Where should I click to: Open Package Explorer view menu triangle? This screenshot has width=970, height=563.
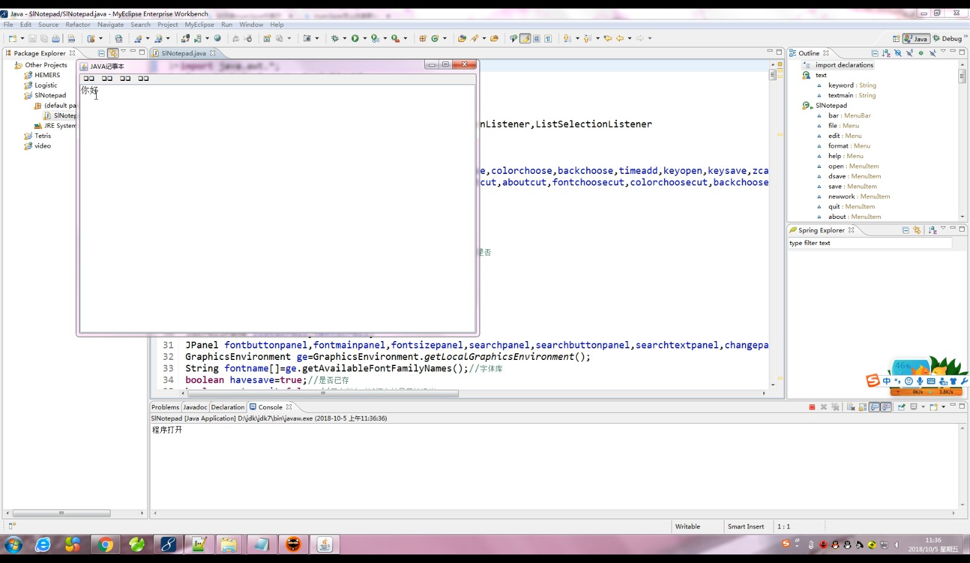pos(123,51)
